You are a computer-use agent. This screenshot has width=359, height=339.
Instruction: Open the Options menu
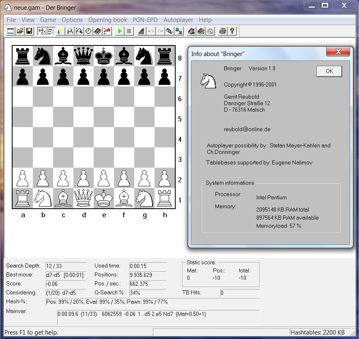pos(72,20)
